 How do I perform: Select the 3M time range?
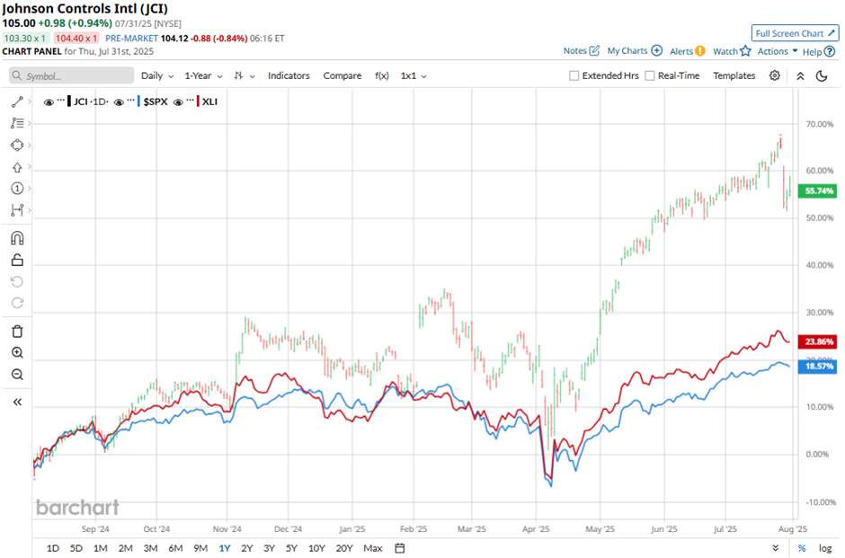click(150, 548)
